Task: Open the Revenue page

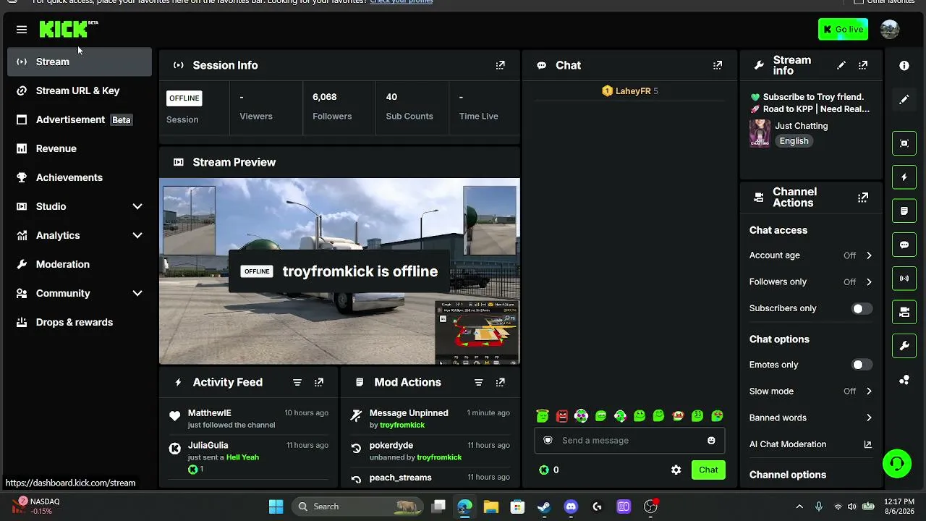Action: pos(80,148)
